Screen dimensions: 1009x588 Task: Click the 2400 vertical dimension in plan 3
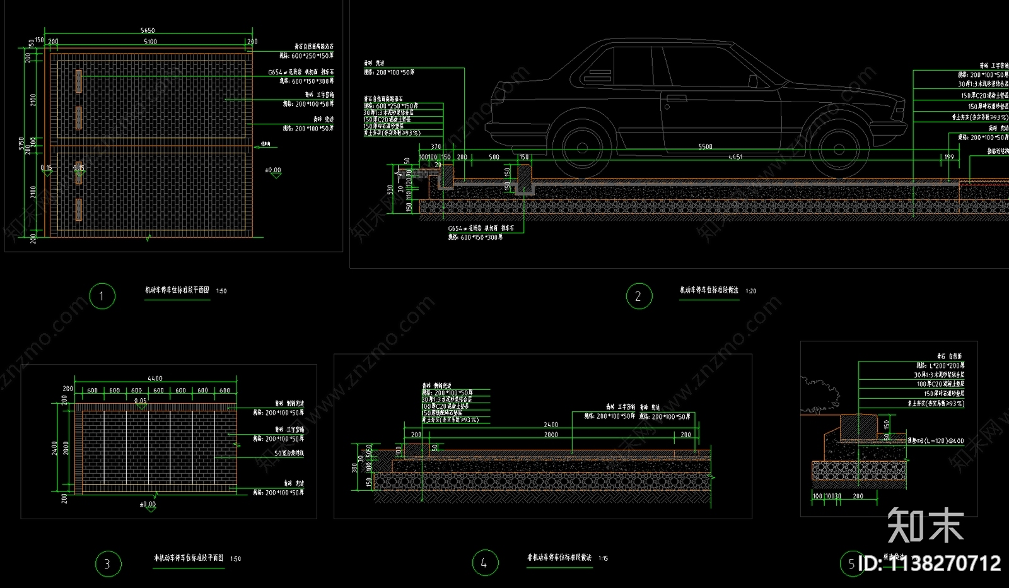(x=55, y=449)
